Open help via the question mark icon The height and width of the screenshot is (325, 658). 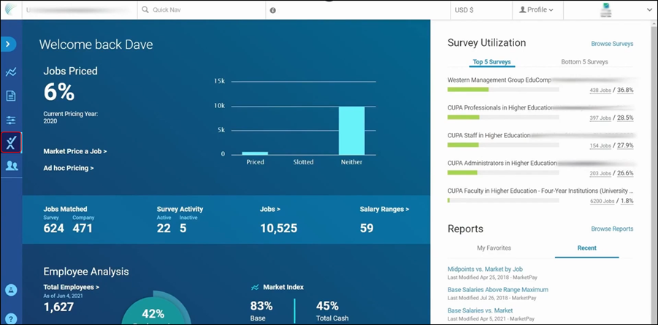point(11,318)
